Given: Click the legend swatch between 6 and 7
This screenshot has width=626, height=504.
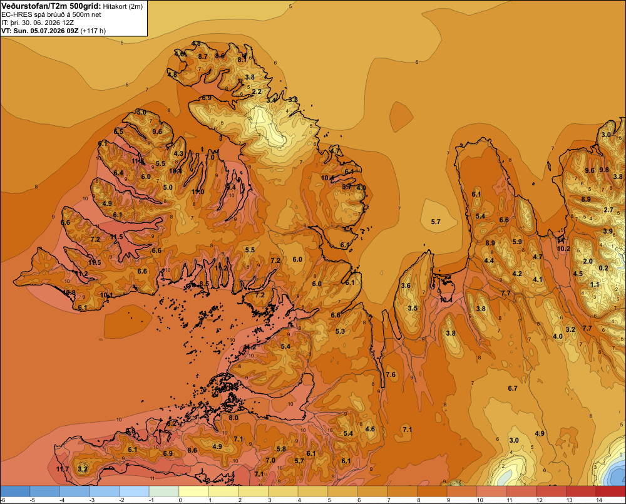Looking at the screenshot, I should [x=372, y=491].
